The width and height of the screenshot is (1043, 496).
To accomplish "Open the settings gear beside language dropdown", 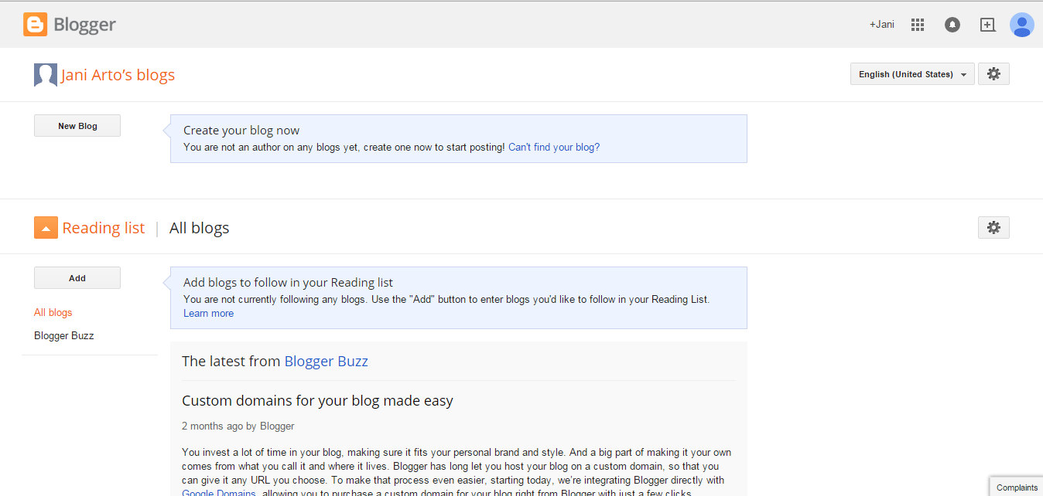I will point(993,74).
